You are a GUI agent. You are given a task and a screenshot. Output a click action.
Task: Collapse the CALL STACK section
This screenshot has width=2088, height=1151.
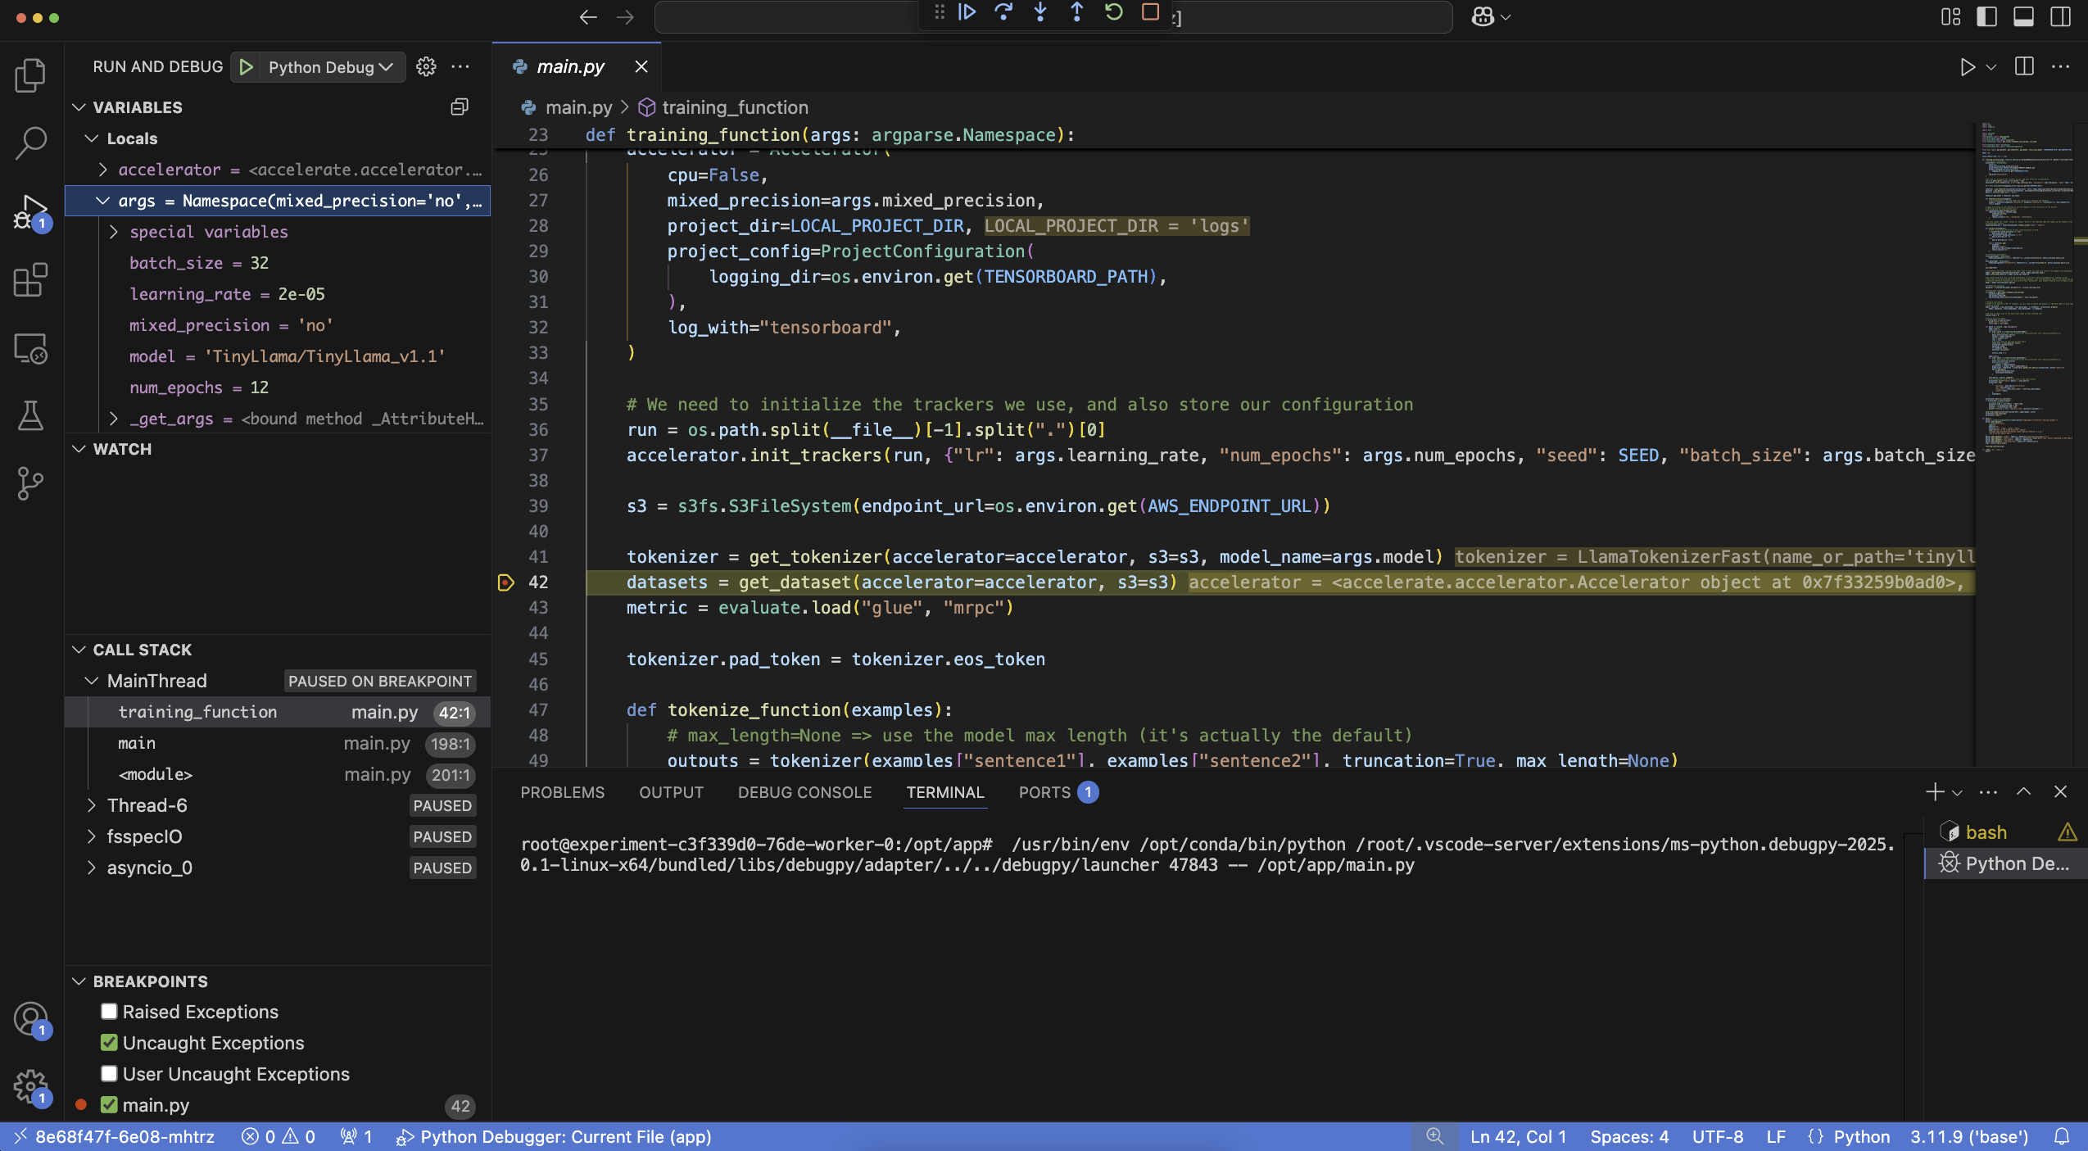[79, 650]
